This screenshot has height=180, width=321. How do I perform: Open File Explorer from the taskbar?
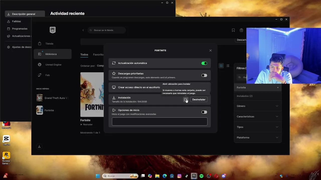157,176
